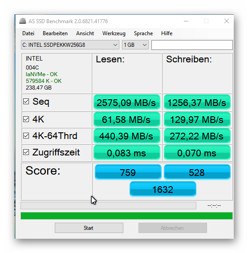This screenshot has width=248, height=253.
Task: Click the AS SSD Benchmark app icon
Action: coord(23,21)
